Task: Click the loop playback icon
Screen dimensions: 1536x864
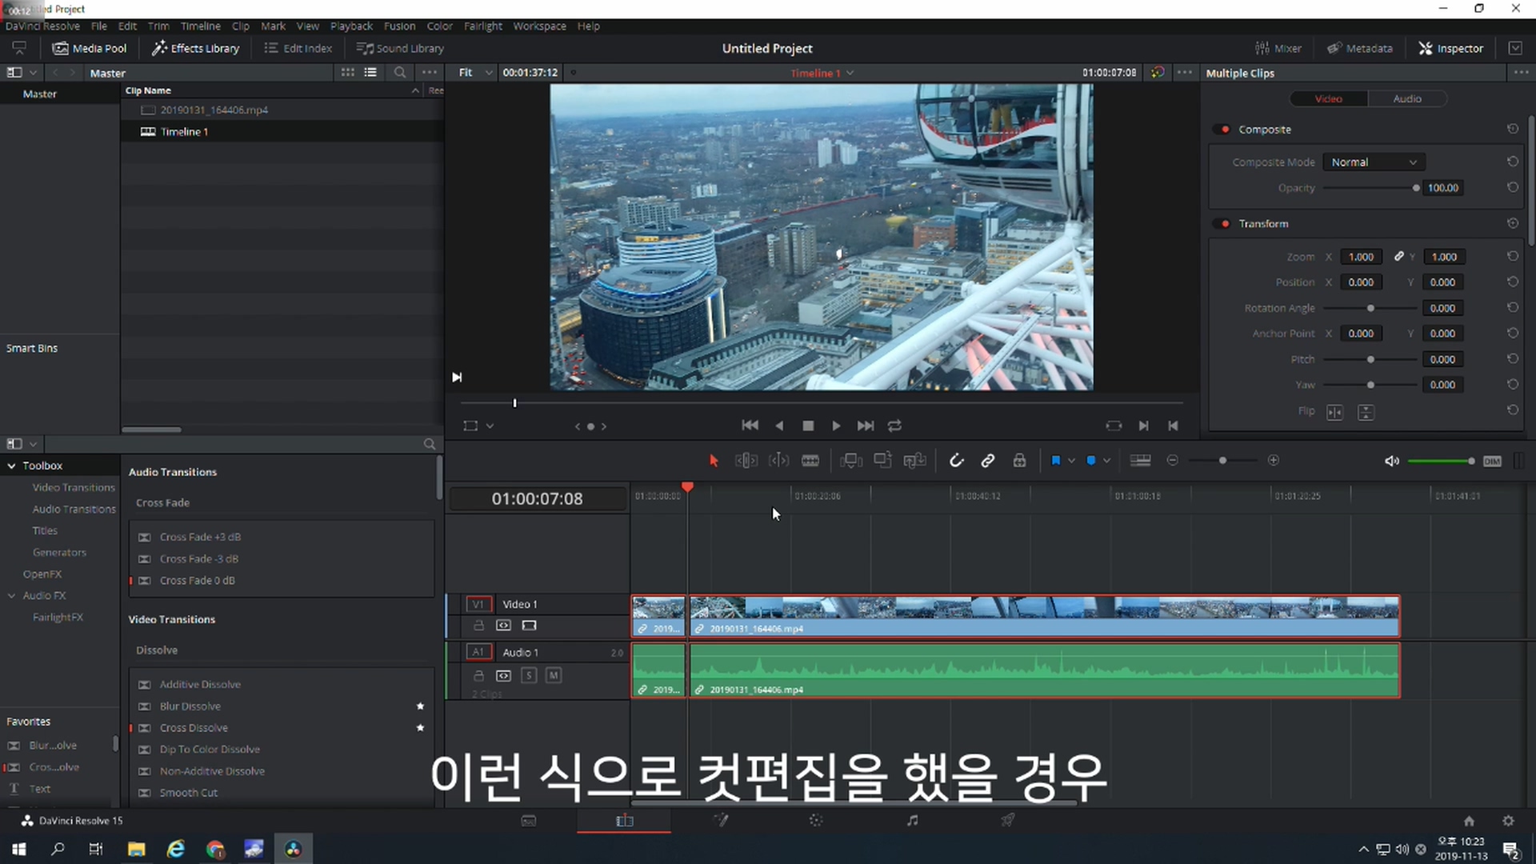Action: tap(894, 426)
